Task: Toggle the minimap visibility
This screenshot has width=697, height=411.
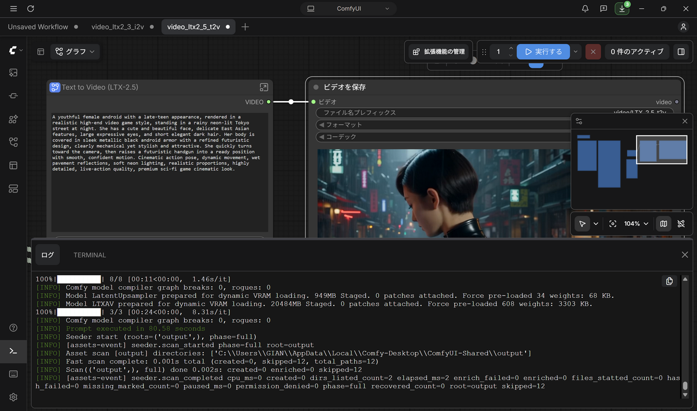Action: point(663,223)
